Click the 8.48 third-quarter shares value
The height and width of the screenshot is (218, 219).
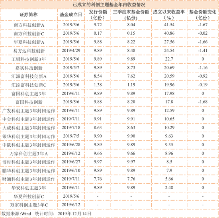pyautogui.click(x=131, y=50)
